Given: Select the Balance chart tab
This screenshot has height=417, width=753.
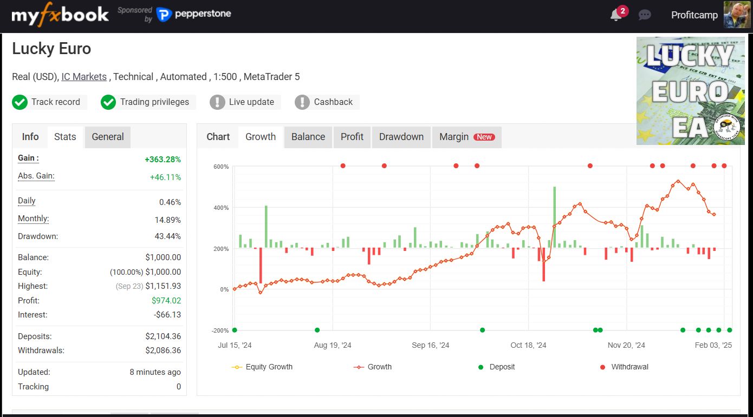Looking at the screenshot, I should click(x=308, y=137).
